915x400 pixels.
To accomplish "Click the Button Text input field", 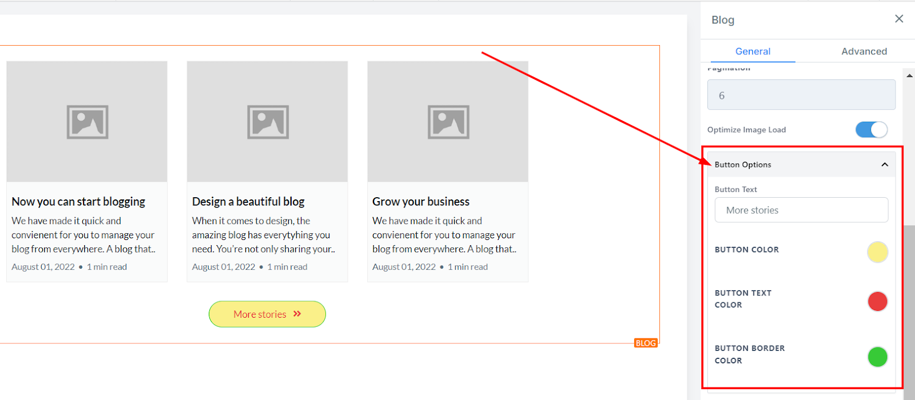I will (801, 210).
